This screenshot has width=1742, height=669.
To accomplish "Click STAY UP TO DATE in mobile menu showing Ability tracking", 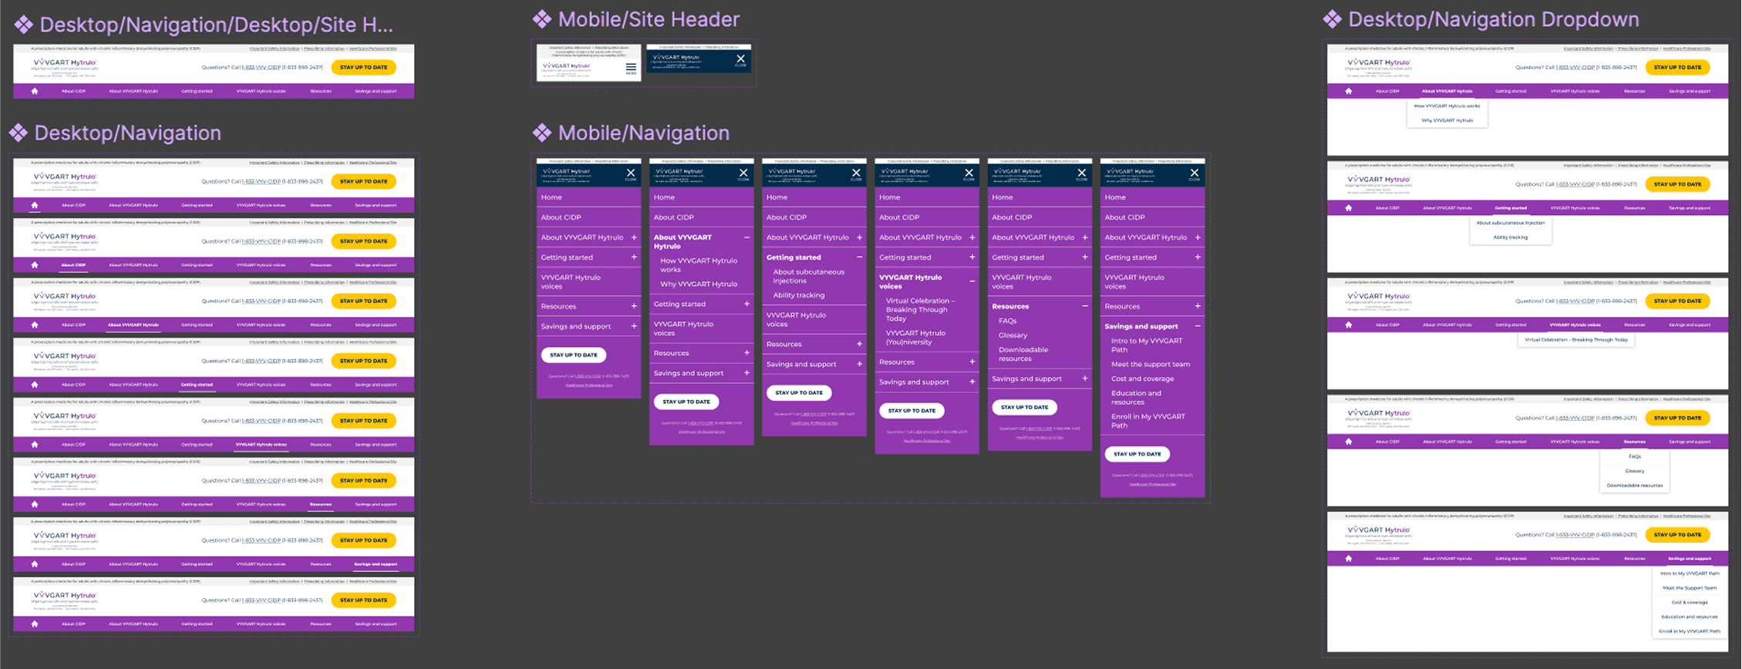I will tap(799, 392).
